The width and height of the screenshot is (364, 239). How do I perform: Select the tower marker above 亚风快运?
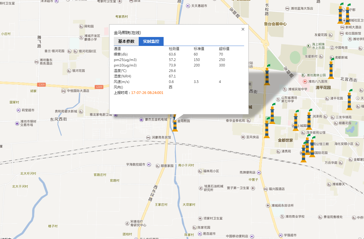coord(267,129)
